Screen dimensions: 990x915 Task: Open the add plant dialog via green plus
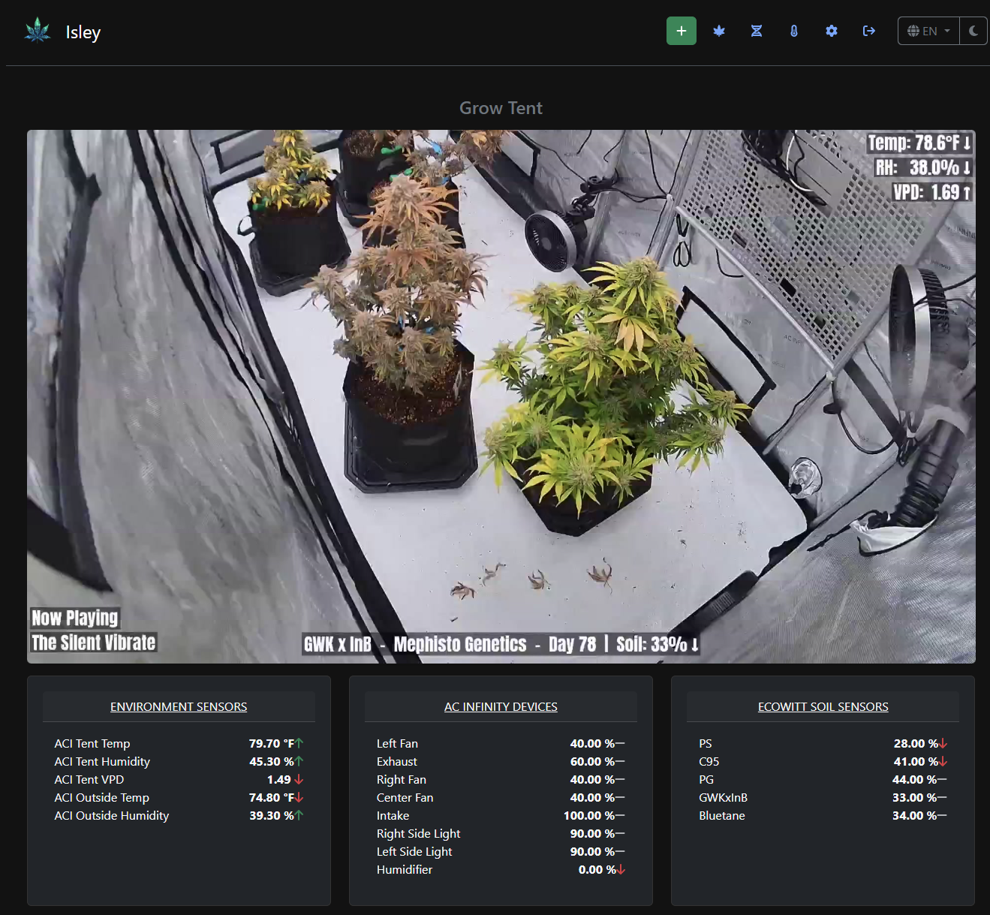(681, 31)
